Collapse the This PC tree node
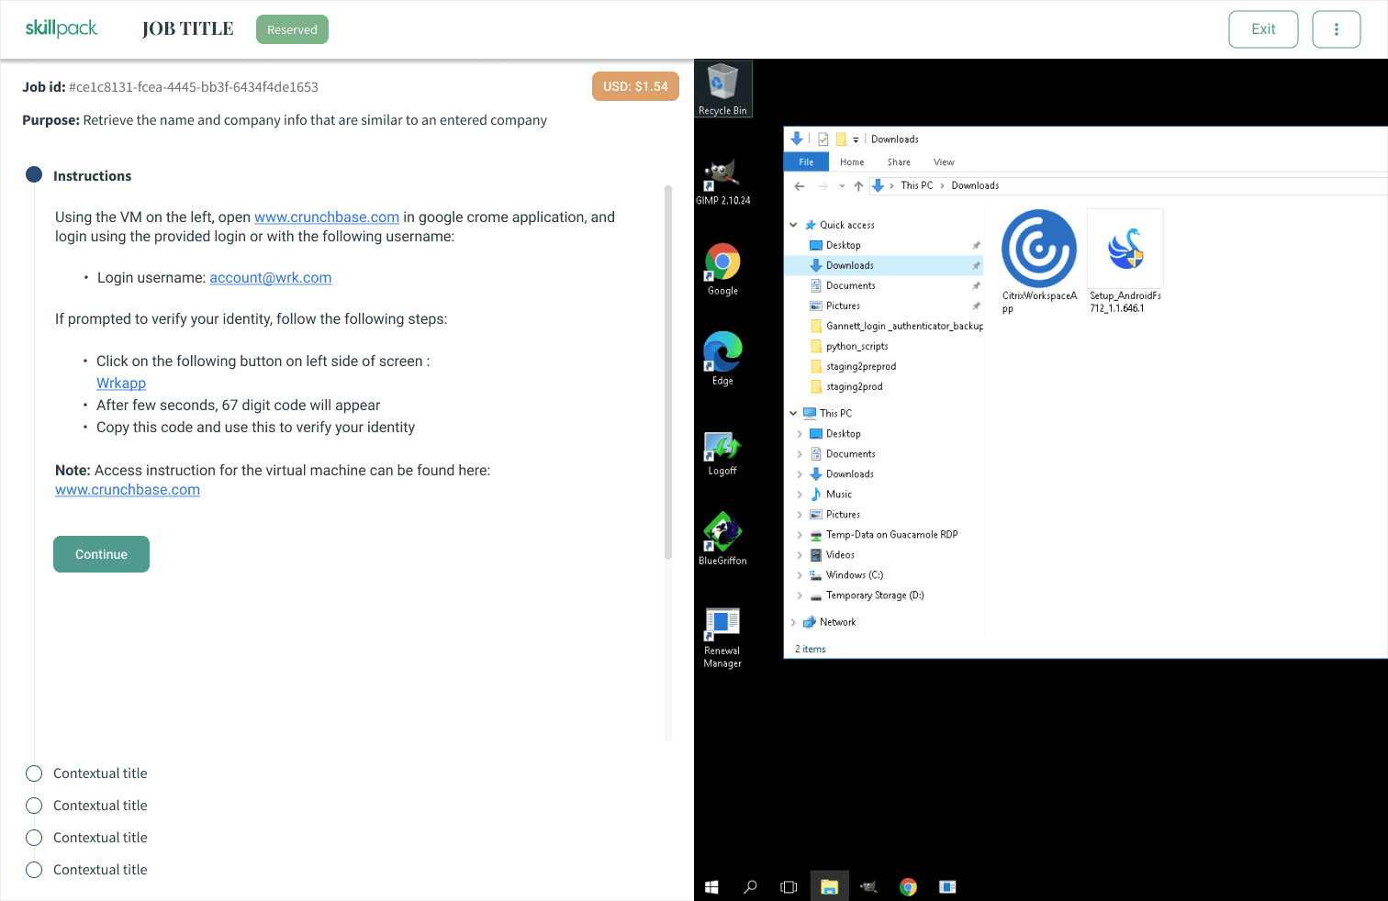Screen dimensions: 1388x901 coord(794,413)
